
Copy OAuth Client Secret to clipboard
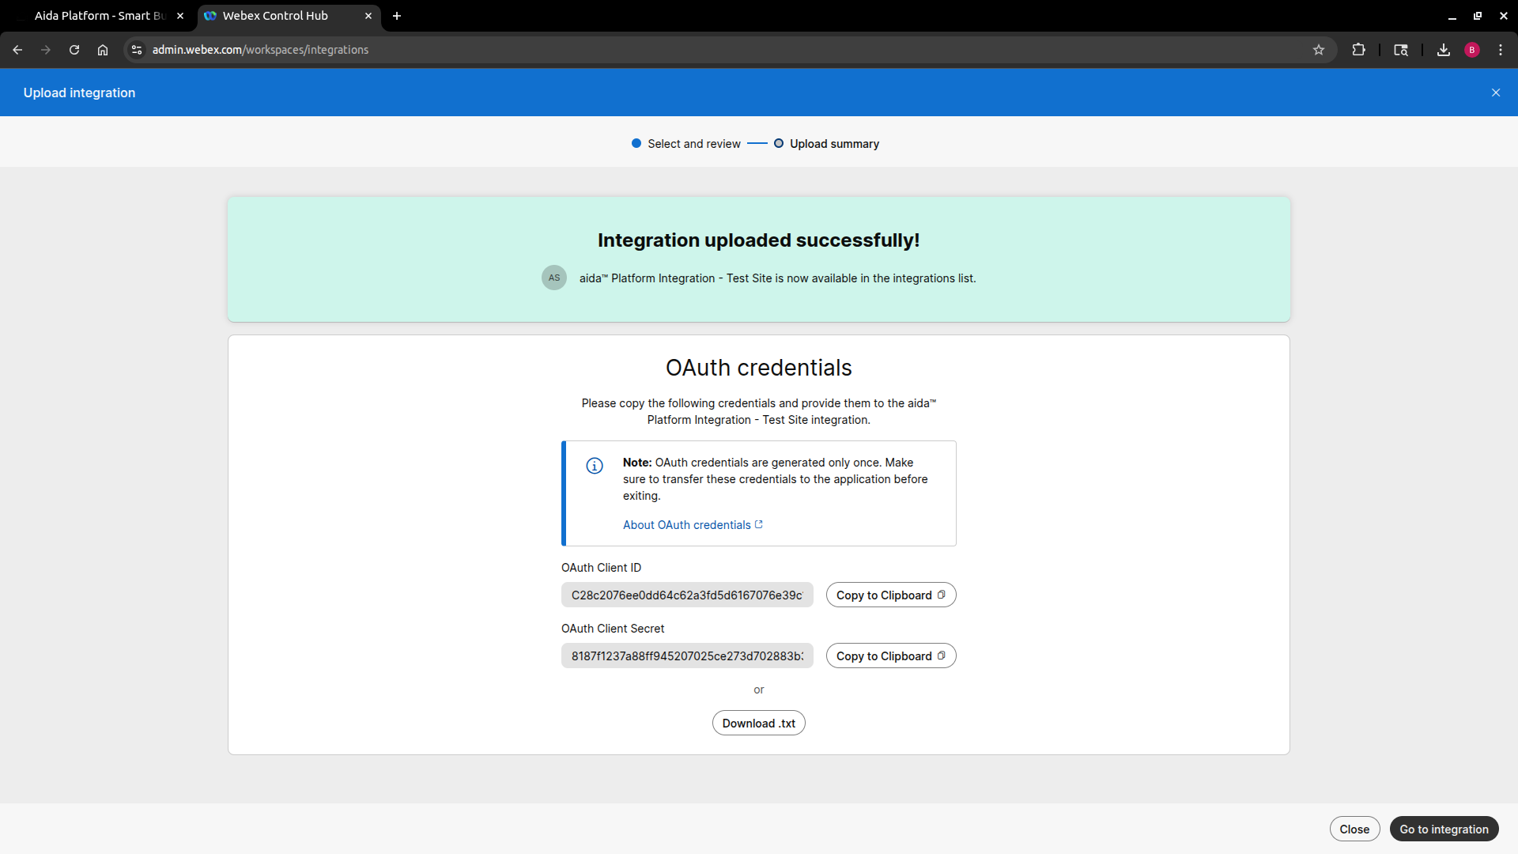pos(890,656)
